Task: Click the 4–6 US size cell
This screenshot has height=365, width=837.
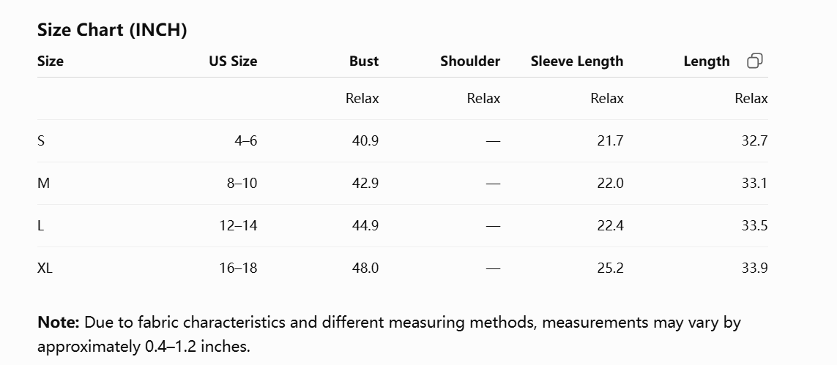Action: pyautogui.click(x=245, y=140)
